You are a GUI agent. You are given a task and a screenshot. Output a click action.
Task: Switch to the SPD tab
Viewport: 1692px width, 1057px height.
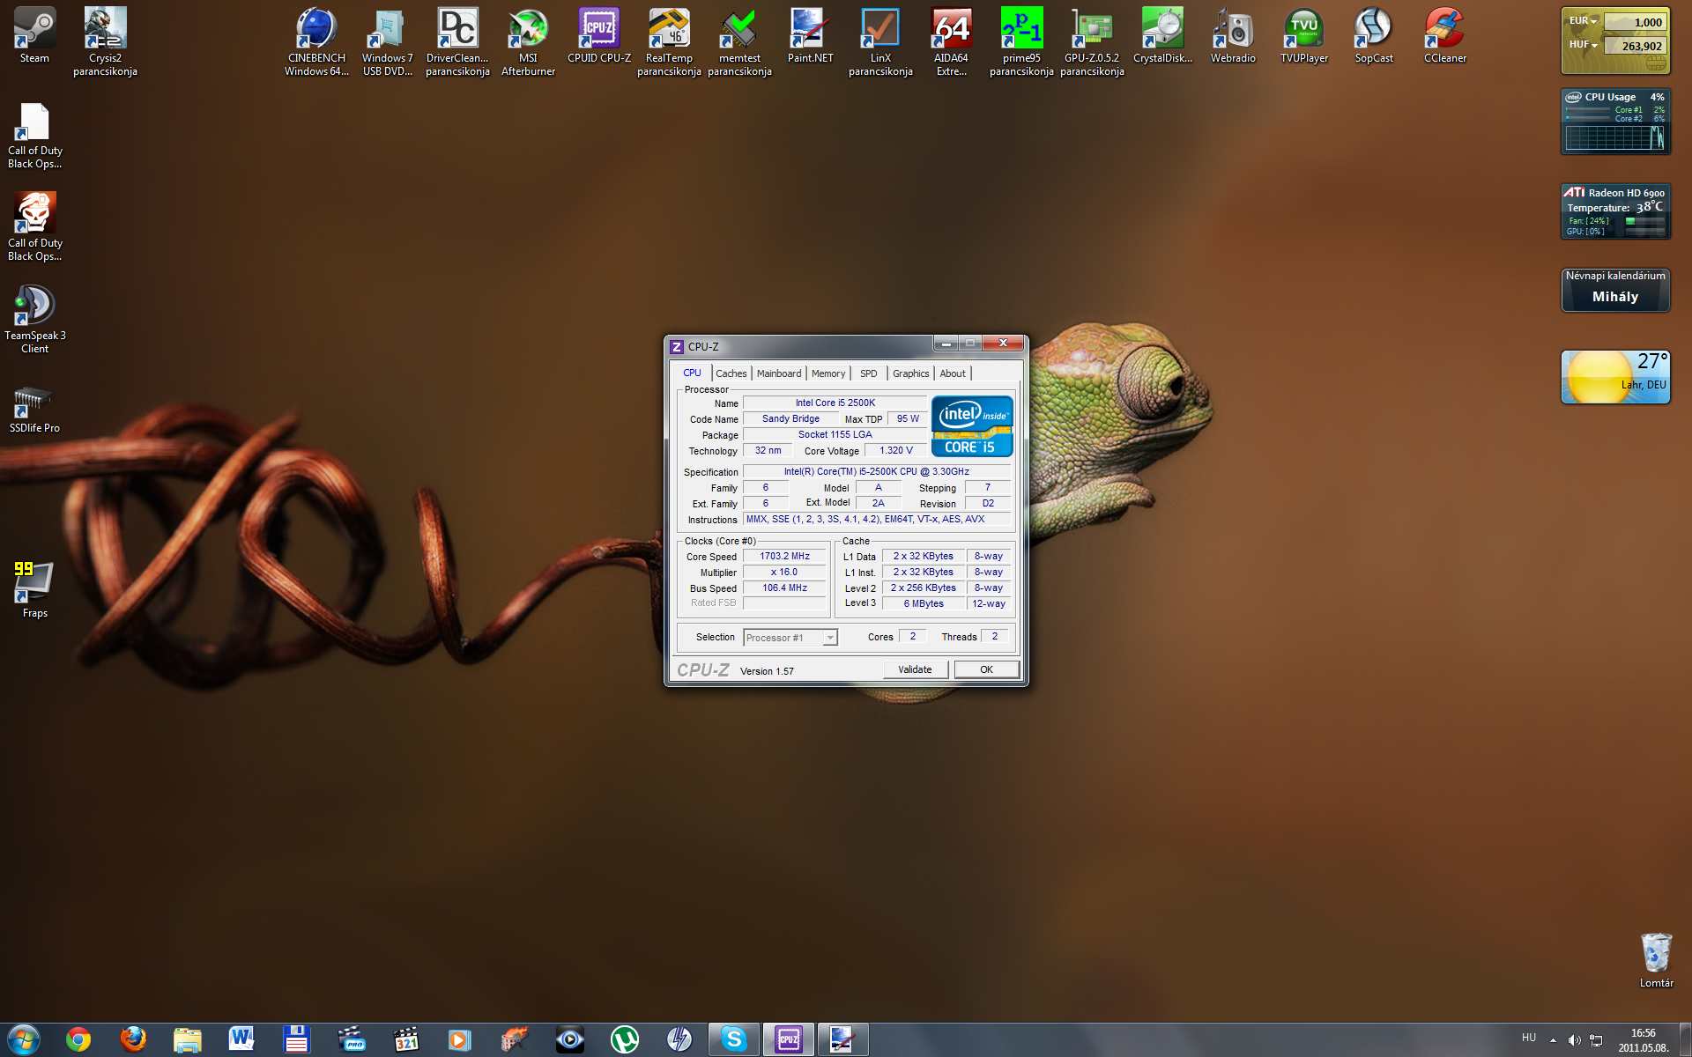click(x=868, y=373)
